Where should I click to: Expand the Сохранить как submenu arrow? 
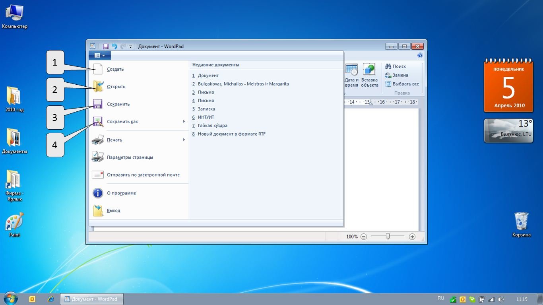pos(184,122)
